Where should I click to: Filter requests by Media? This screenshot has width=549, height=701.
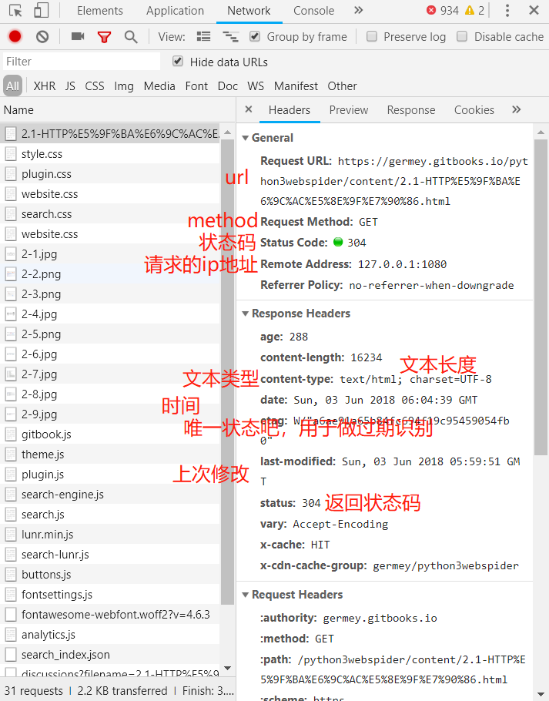pyautogui.click(x=159, y=86)
